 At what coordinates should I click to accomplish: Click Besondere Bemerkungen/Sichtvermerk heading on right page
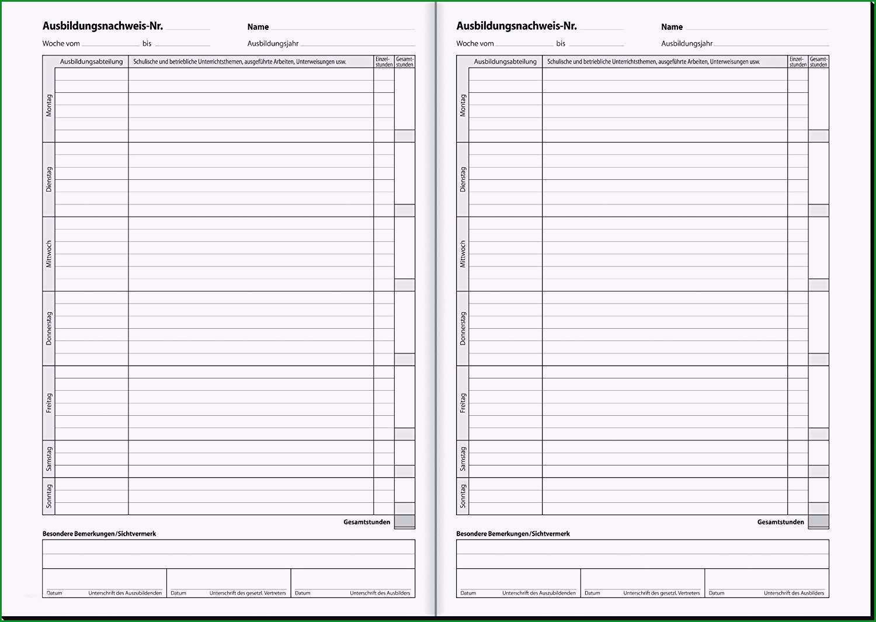(513, 534)
